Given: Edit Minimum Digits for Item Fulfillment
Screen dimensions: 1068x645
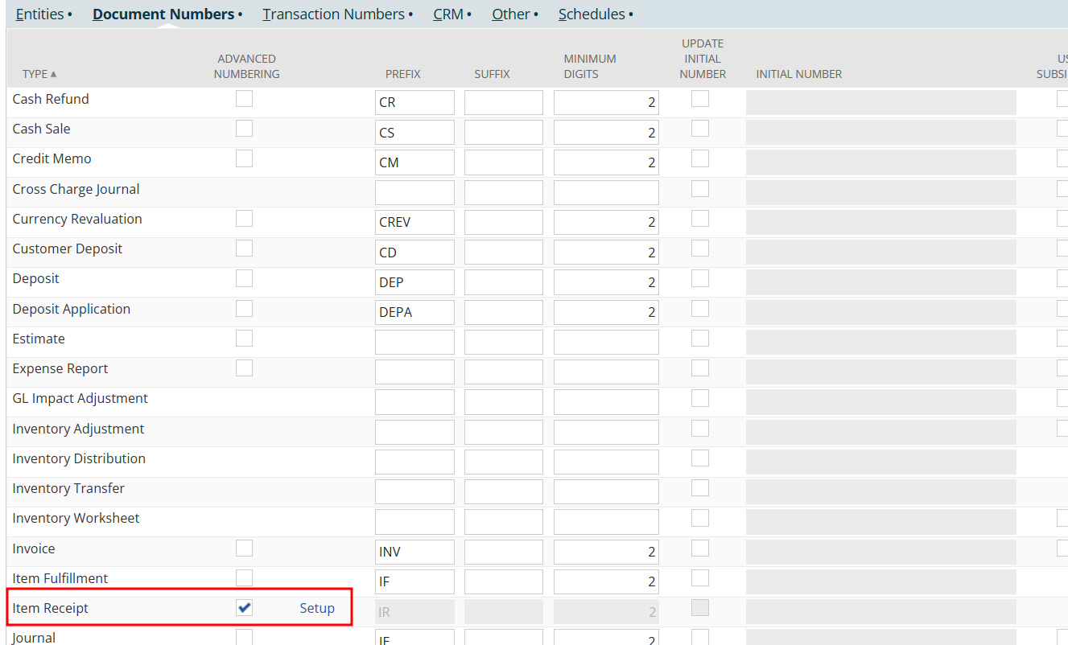Looking at the screenshot, I should coord(605,582).
